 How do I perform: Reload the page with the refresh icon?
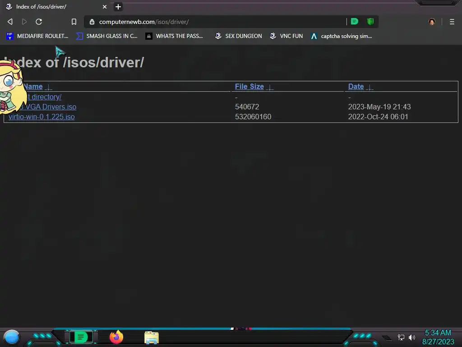point(39,22)
